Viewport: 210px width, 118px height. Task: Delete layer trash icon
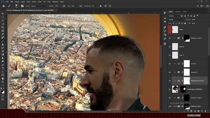coord(205,111)
